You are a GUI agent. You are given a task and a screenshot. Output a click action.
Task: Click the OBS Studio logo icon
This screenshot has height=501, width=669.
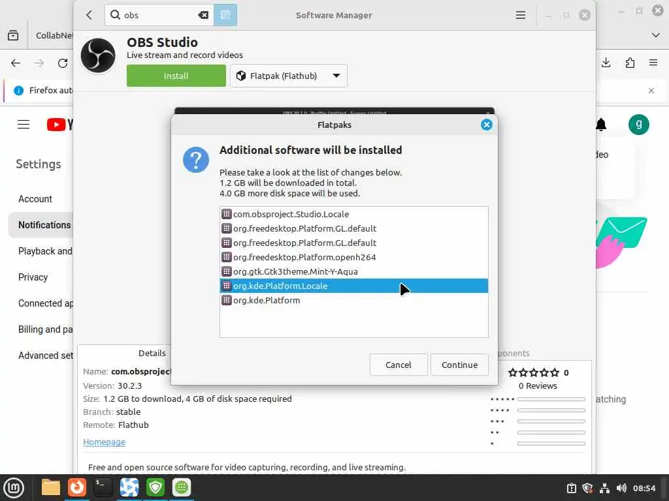click(x=98, y=55)
